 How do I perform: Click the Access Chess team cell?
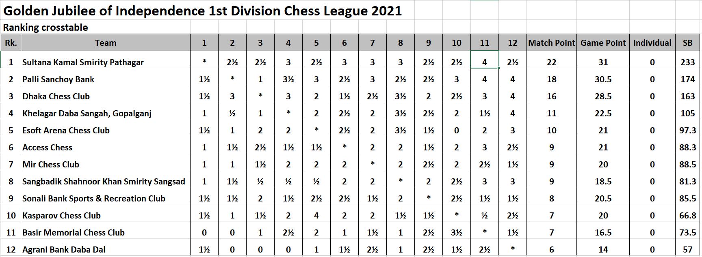click(106, 147)
